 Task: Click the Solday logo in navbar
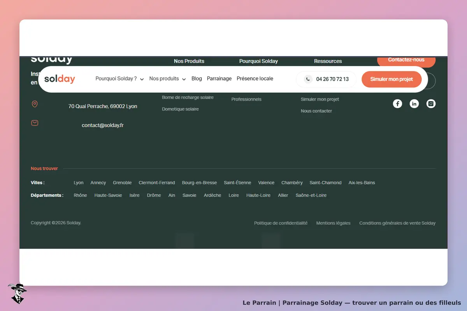(x=60, y=79)
